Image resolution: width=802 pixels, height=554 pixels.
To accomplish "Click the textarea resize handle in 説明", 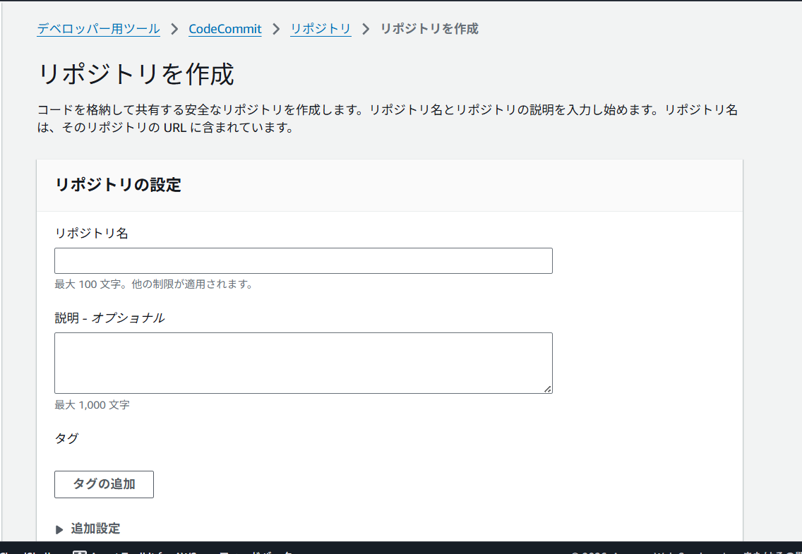I will [547, 389].
